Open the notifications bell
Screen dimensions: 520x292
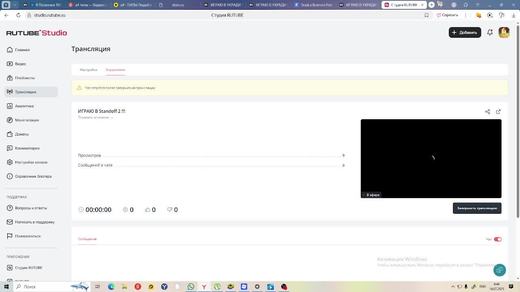pyautogui.click(x=490, y=32)
